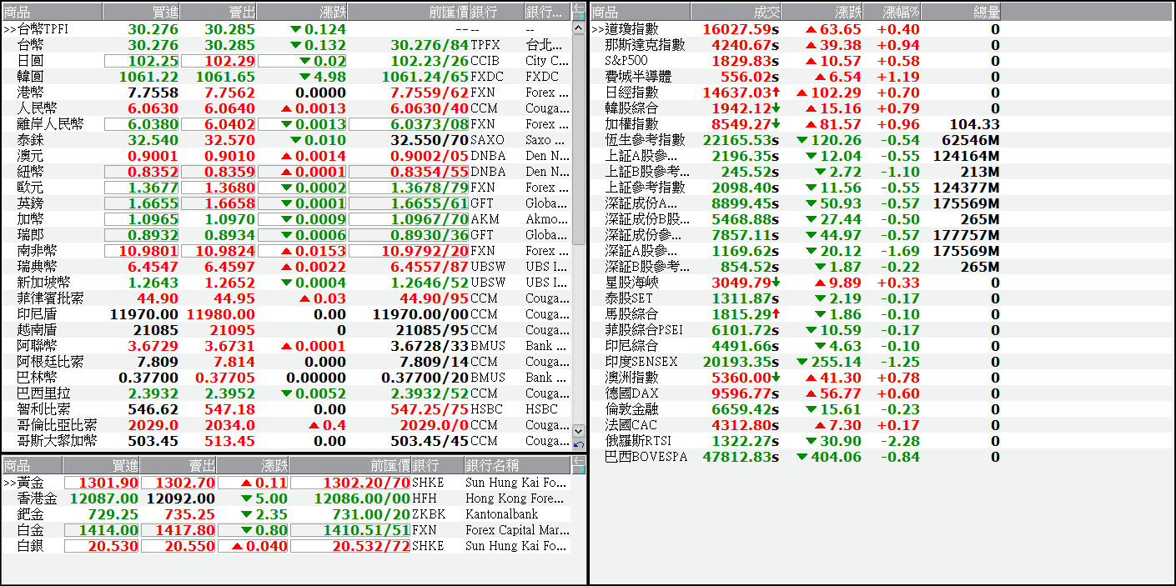1176x586 pixels.
Task: Select 歐元 currency row
Action: click(286, 188)
